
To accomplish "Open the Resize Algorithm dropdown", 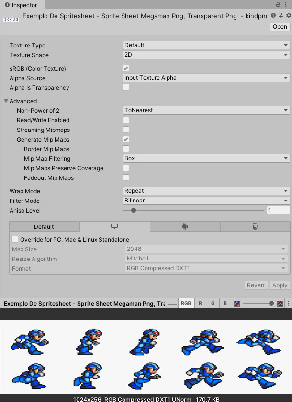I will 206,259.
